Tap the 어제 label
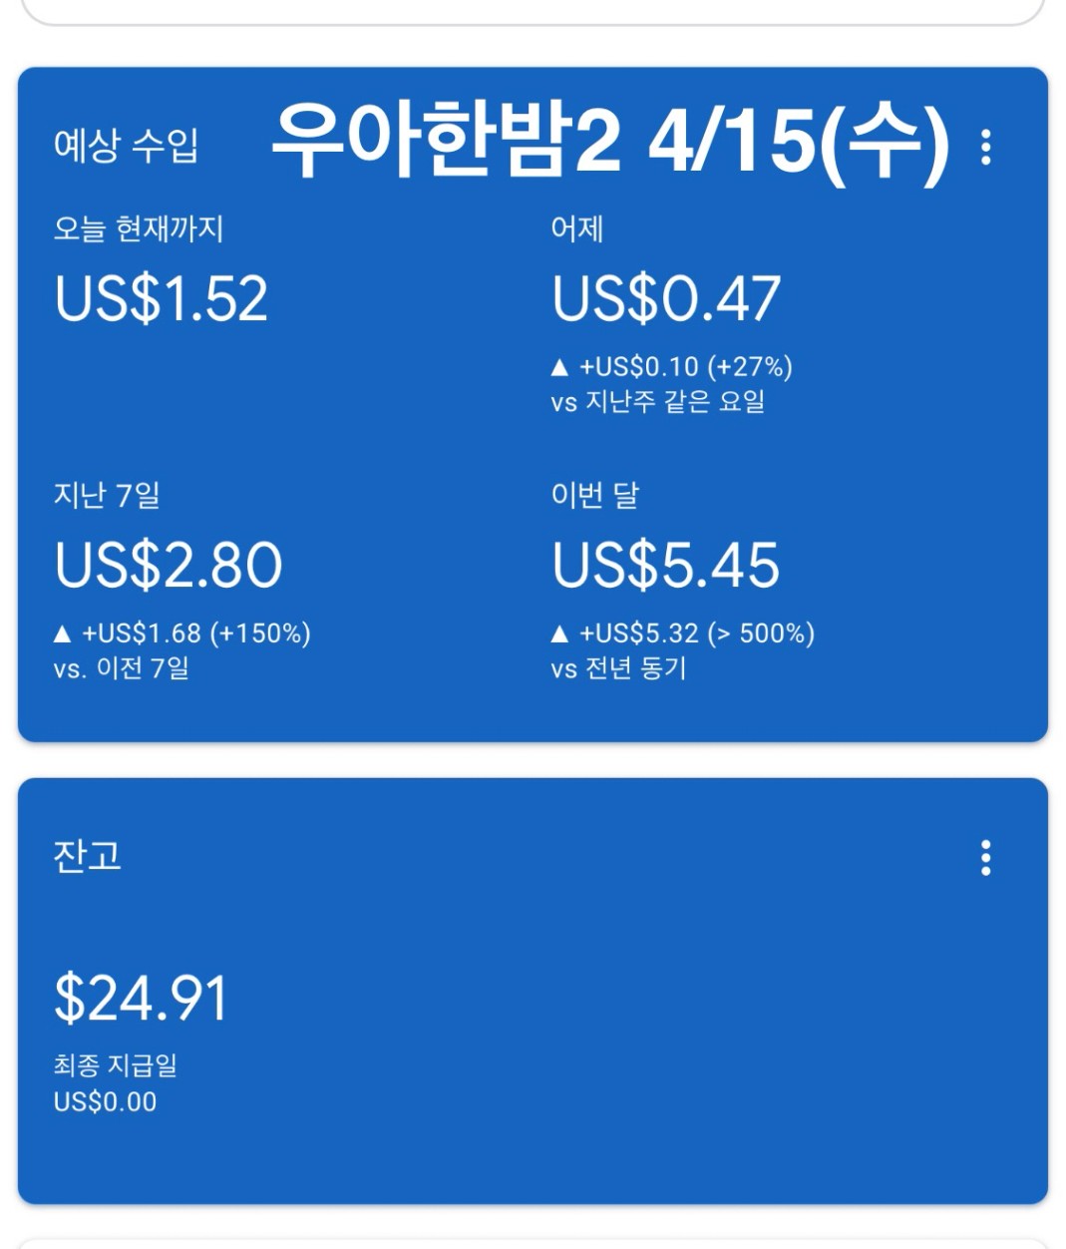Viewport: 1066px width, 1249px height. point(577,229)
